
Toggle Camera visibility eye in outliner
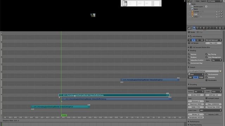tap(217, 12)
